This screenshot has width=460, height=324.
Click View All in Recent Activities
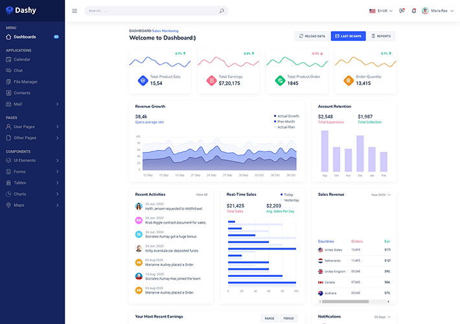(201, 195)
